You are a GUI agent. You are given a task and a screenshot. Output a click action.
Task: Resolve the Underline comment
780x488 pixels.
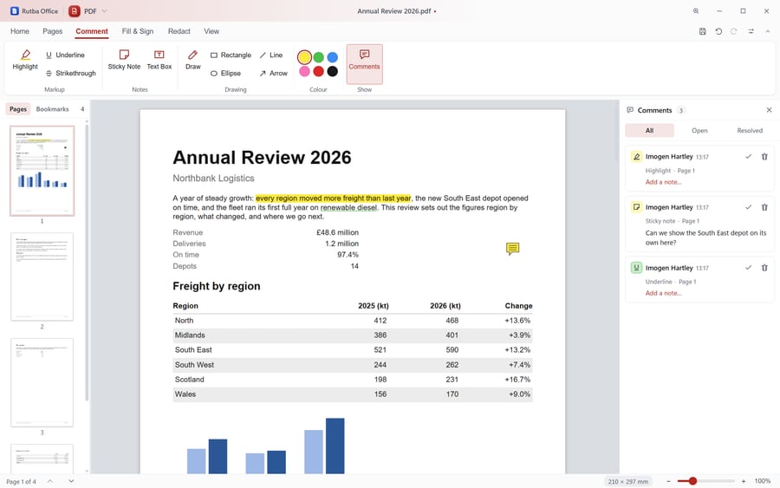coord(748,268)
